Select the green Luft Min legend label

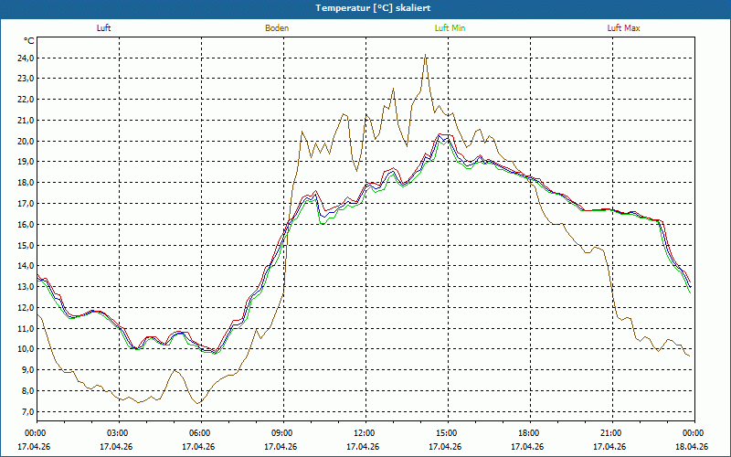[450, 28]
